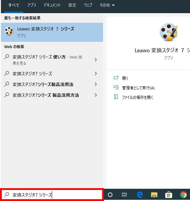Open Task View from the taskbar

point(124,195)
